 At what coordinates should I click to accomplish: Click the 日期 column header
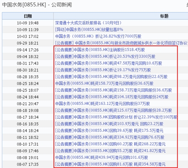(x=28, y=16)
